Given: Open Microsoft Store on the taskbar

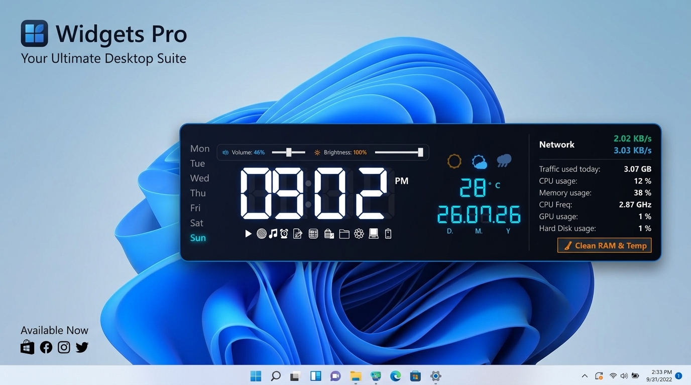Looking at the screenshot, I should point(415,376).
